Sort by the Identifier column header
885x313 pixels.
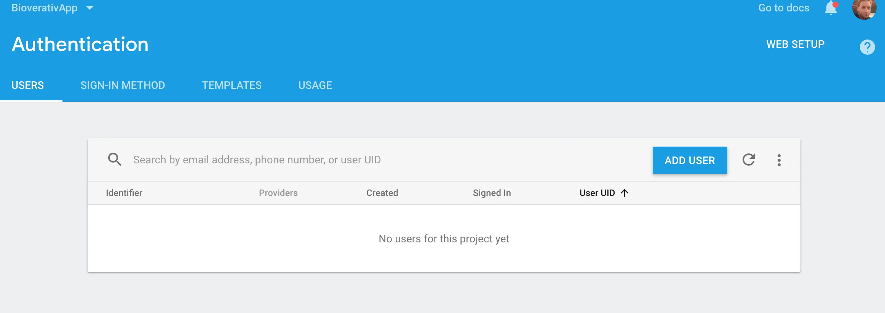coord(124,193)
